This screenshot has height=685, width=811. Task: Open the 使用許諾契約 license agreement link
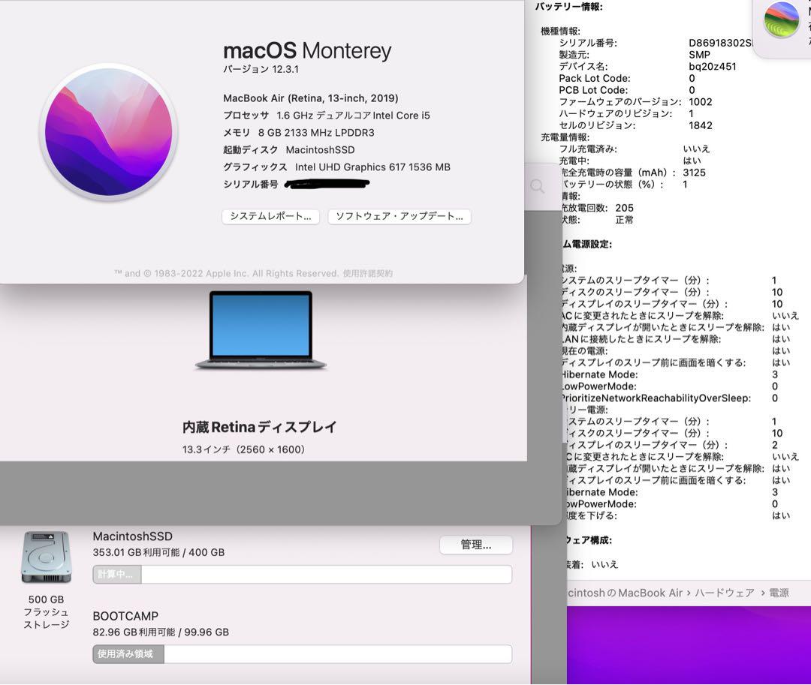368,273
